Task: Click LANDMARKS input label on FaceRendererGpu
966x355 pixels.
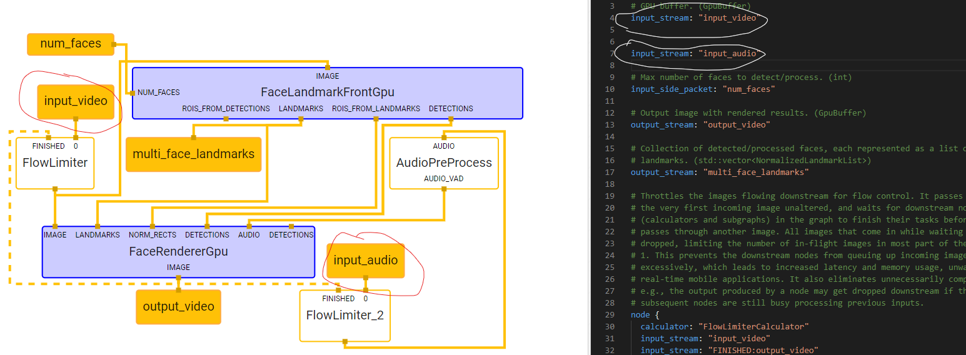Action: [98, 235]
